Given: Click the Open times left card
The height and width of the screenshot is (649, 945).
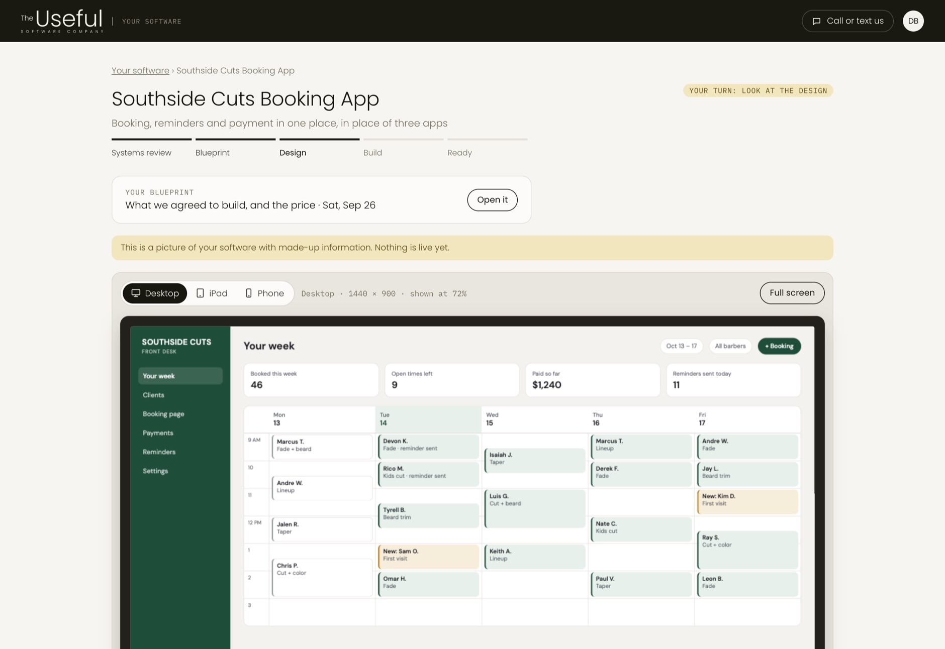Looking at the screenshot, I should pos(452,380).
